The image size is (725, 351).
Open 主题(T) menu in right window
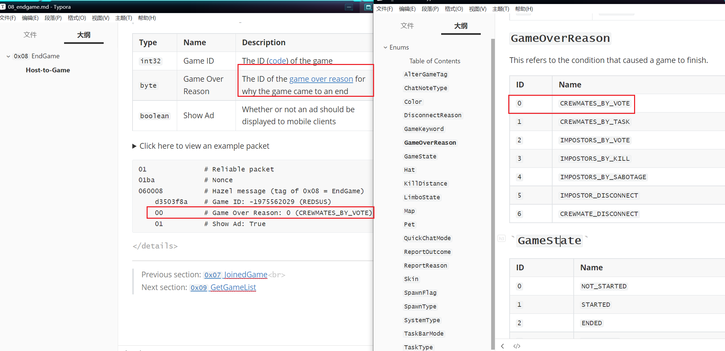coord(501,9)
